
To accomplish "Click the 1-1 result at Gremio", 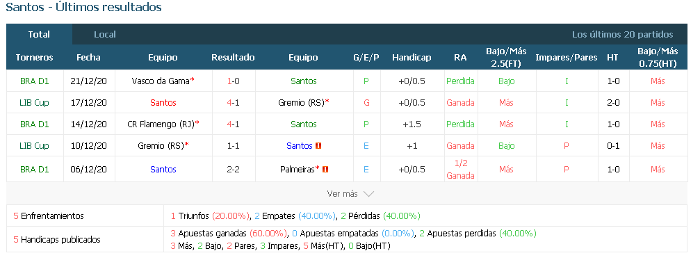I will coord(233,145).
